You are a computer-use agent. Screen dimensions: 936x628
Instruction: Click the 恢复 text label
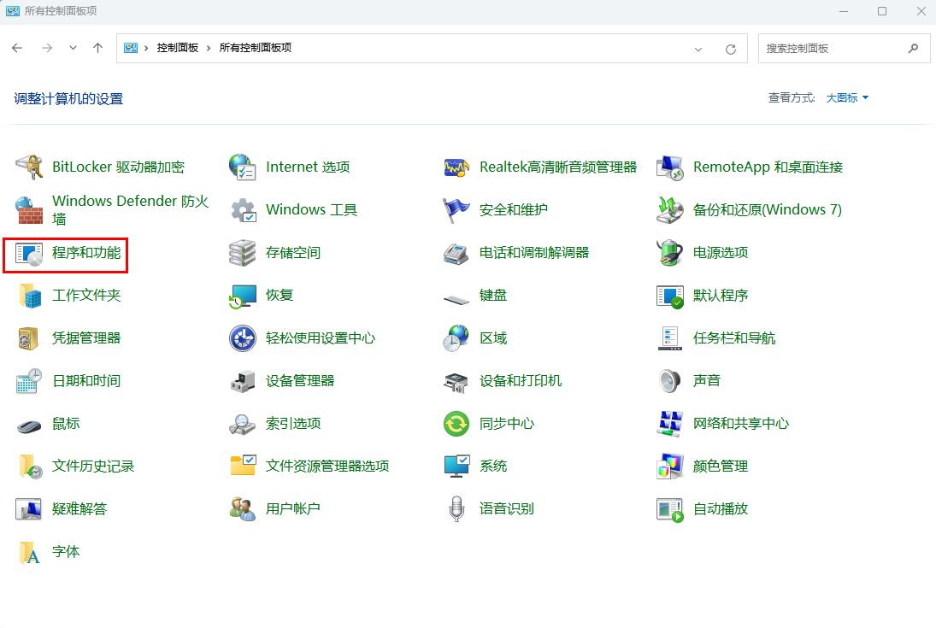tap(280, 295)
